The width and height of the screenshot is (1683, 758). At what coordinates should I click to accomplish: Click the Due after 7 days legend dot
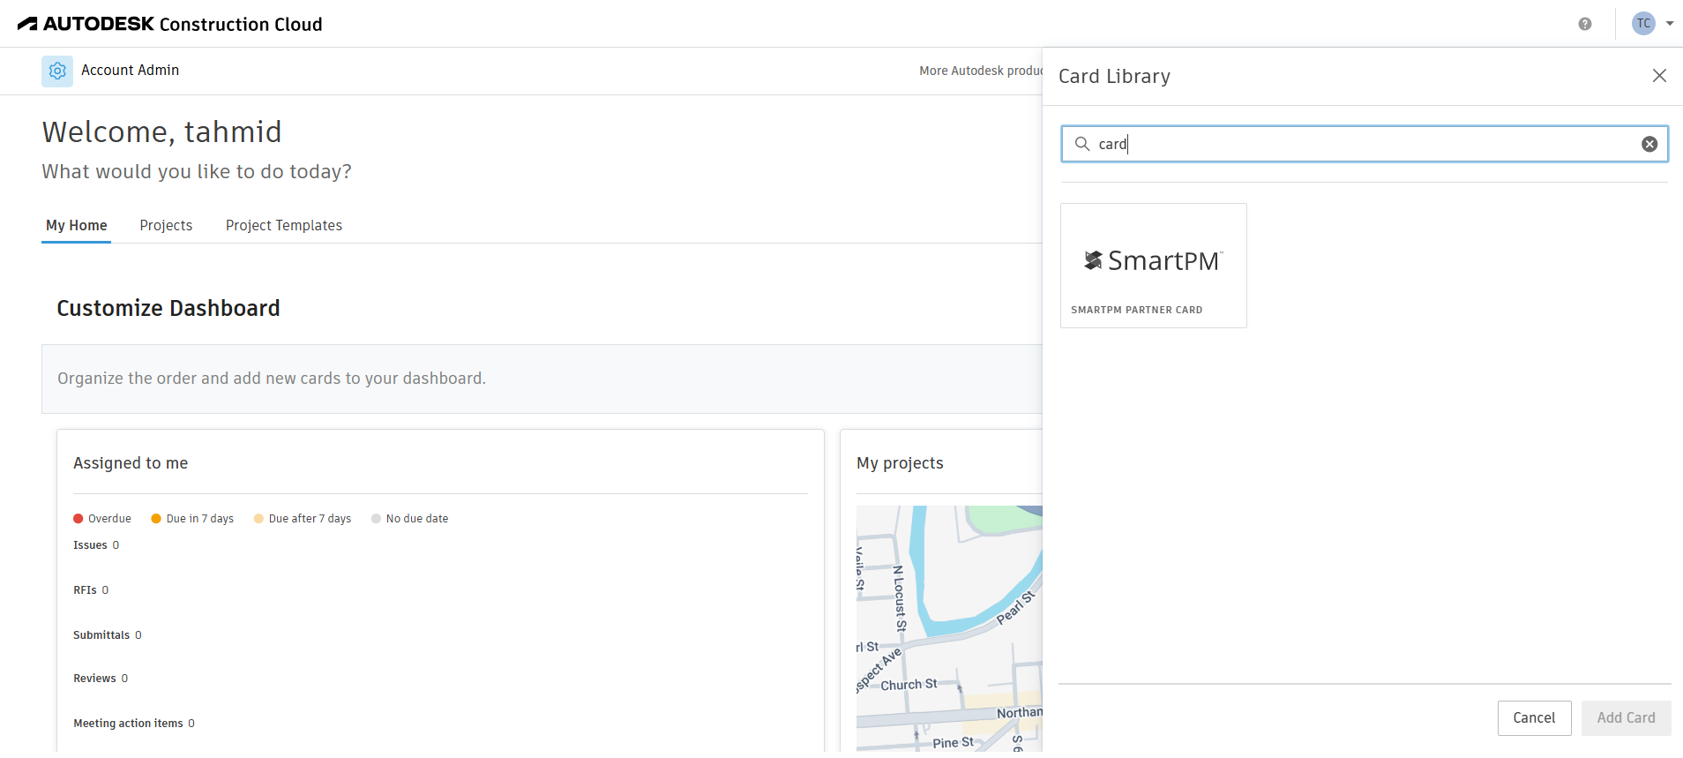click(x=258, y=519)
